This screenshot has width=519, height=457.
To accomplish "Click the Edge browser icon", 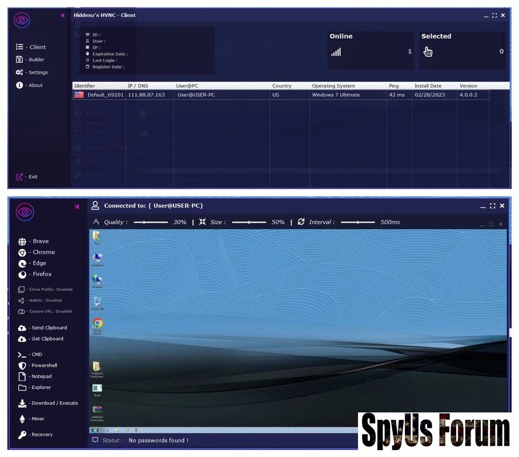I will (22, 263).
